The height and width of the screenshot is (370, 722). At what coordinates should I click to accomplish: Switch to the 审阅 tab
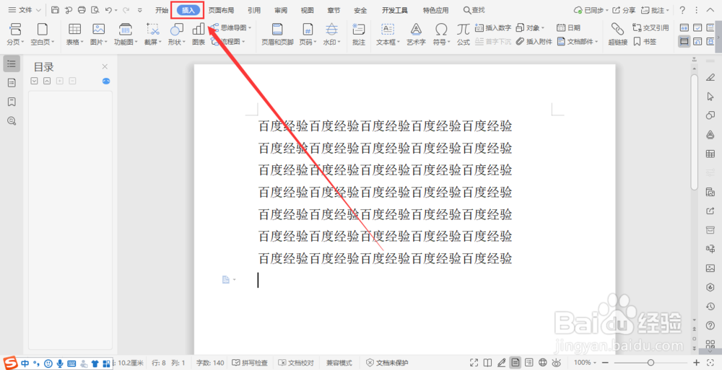pos(280,9)
